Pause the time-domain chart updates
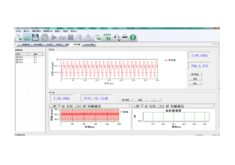 click(x=55, y=106)
